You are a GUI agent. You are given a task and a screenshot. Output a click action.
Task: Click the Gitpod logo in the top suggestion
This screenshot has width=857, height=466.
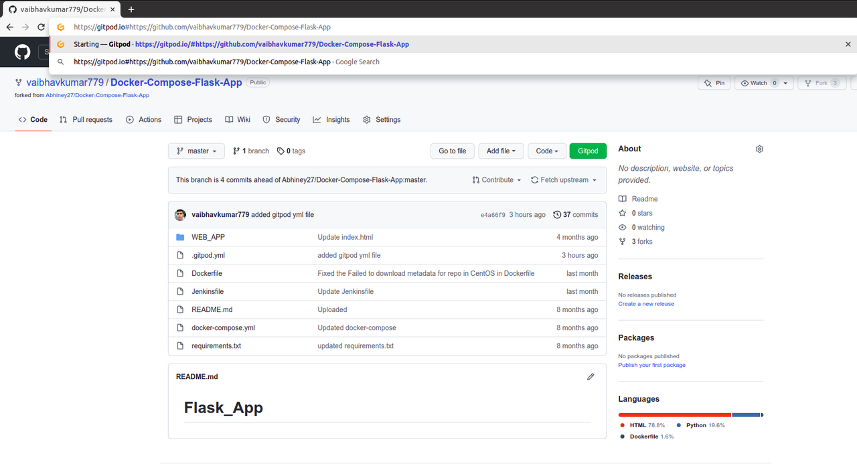tap(60, 27)
